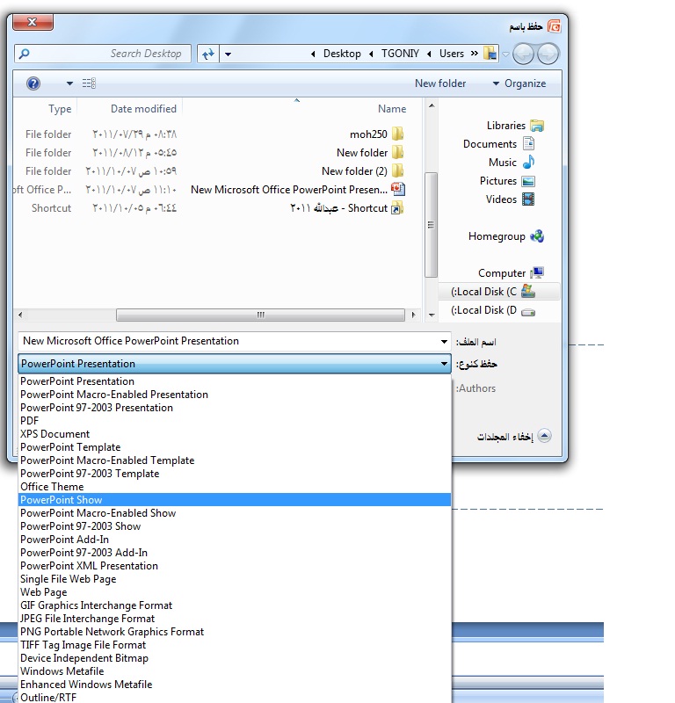Image resolution: width=675 pixels, height=703 pixels.
Task: Click the hide folders arrow button
Action: (544, 436)
